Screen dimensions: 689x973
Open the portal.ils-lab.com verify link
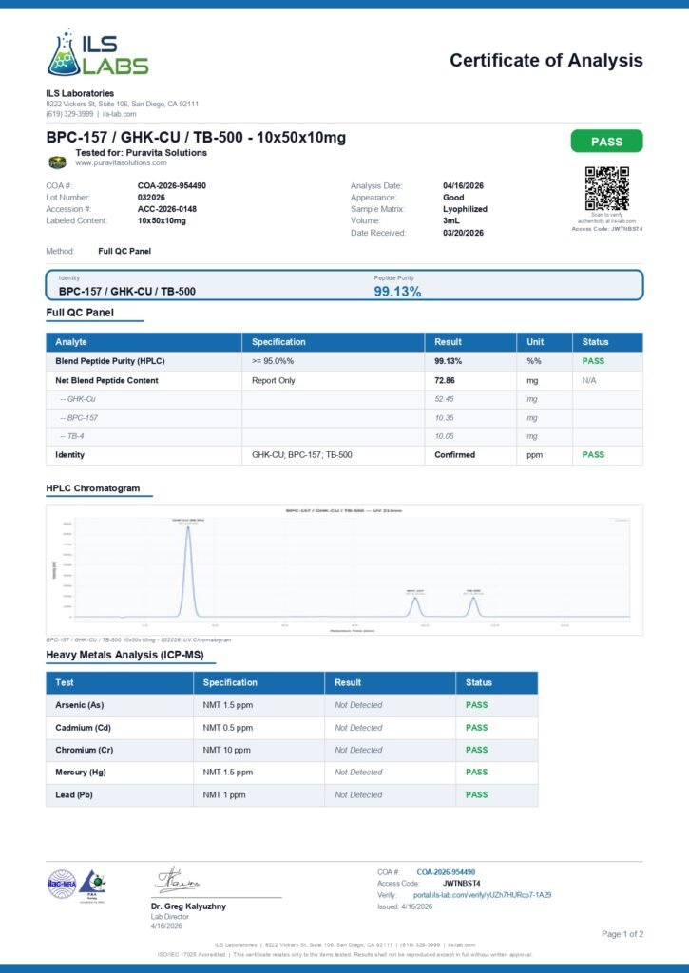click(x=483, y=895)
